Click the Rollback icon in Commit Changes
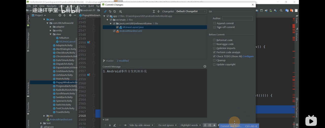The width and height of the screenshot is (325, 128). pos(110,11)
